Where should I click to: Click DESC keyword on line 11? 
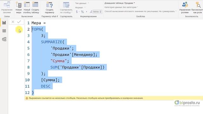[x=46, y=86]
